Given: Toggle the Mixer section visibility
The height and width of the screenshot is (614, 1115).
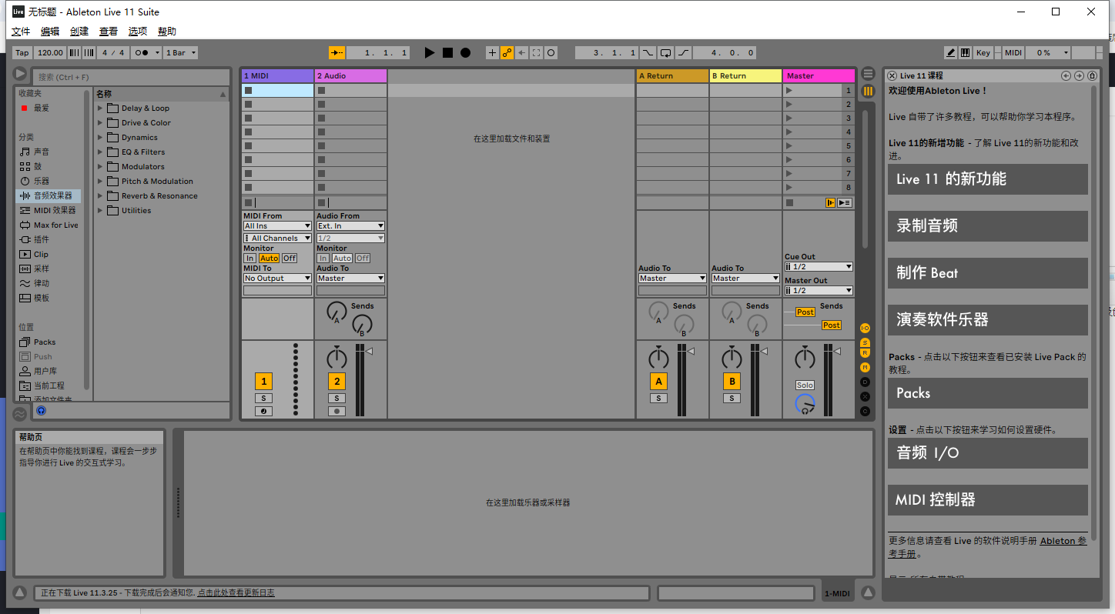Looking at the screenshot, I should pos(865,367).
